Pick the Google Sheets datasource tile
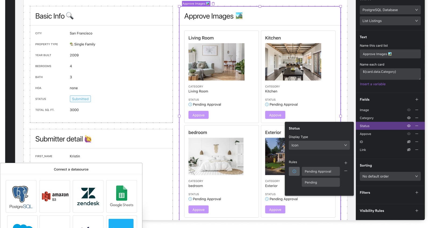The width and height of the screenshot is (430, 228). [x=121, y=196]
